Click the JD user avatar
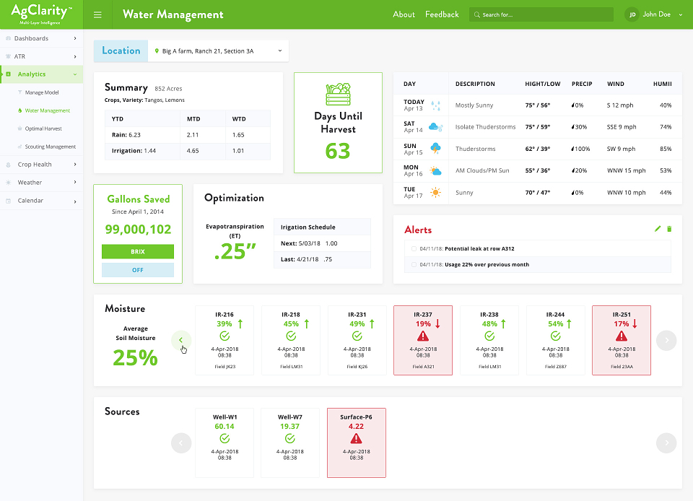This screenshot has width=693, height=501. [x=632, y=14]
